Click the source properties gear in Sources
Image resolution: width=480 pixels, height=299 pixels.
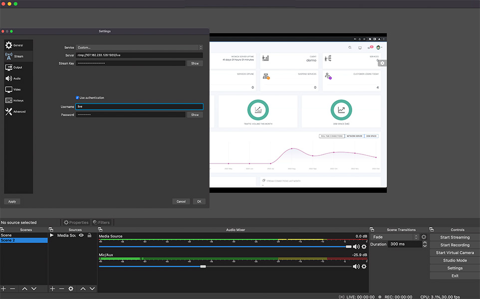71,289
